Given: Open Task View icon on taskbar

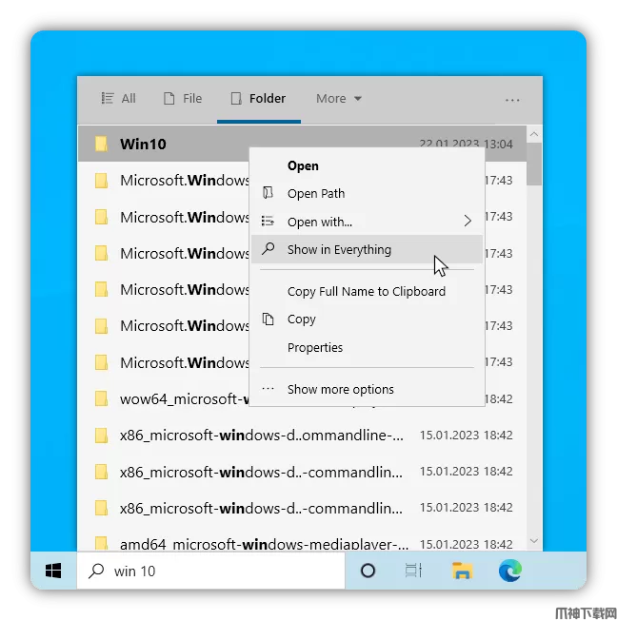Looking at the screenshot, I should coord(413,571).
